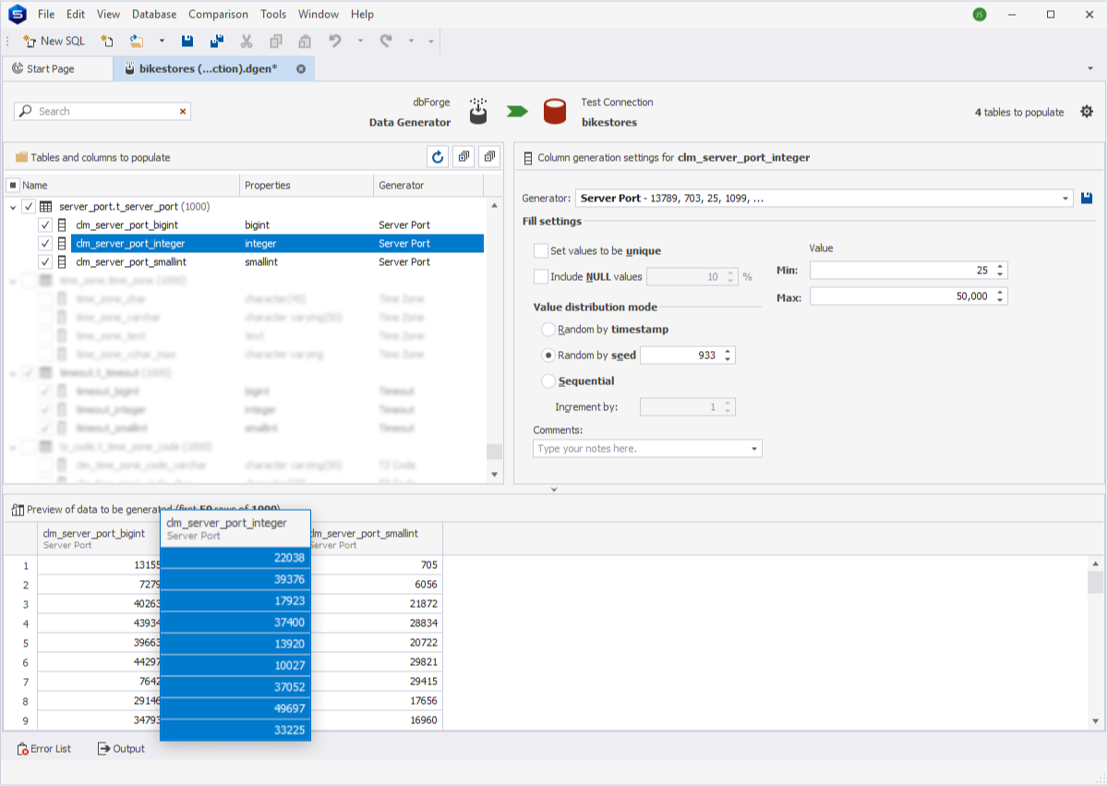Click the Expand All tree icon
The height and width of the screenshot is (786, 1108).
pos(464,157)
